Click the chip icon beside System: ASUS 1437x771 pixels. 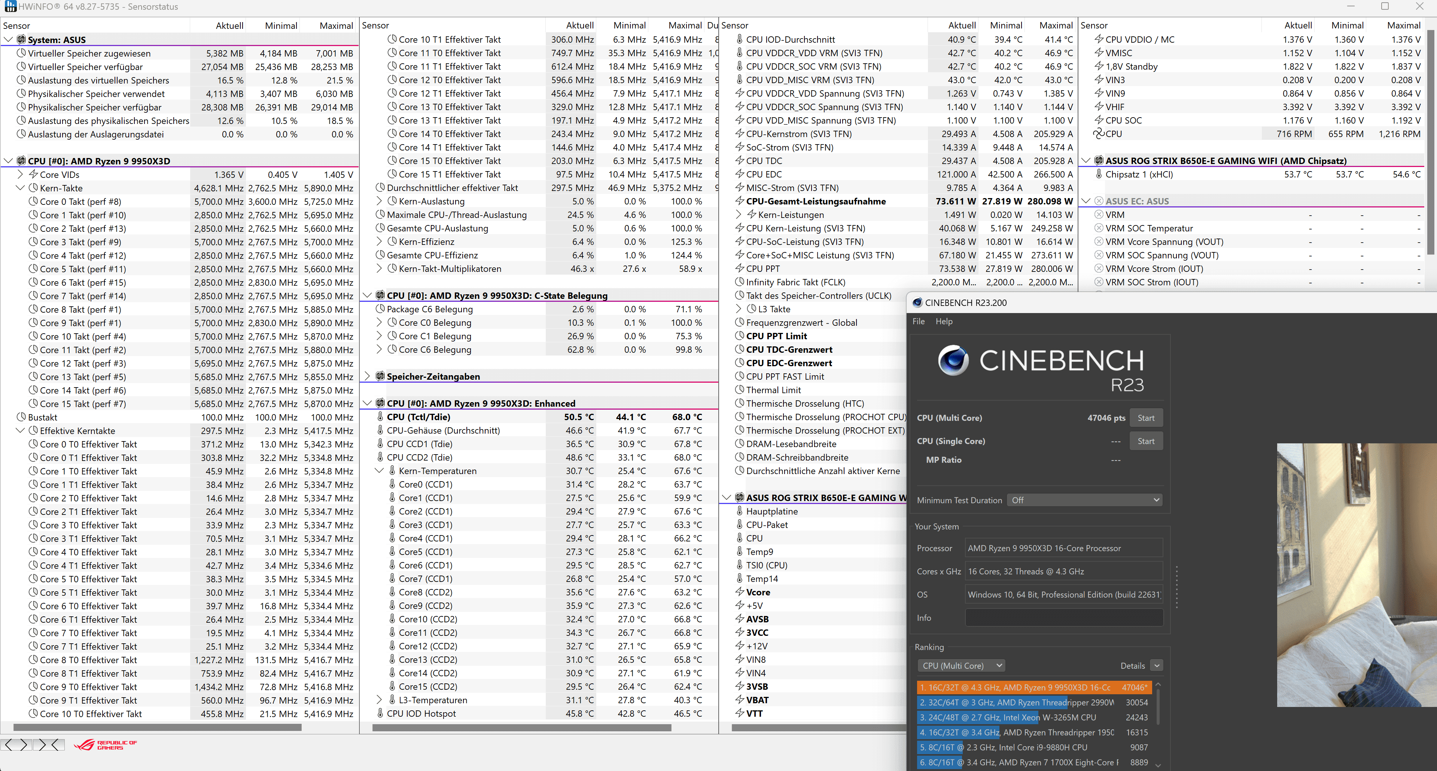tap(21, 40)
